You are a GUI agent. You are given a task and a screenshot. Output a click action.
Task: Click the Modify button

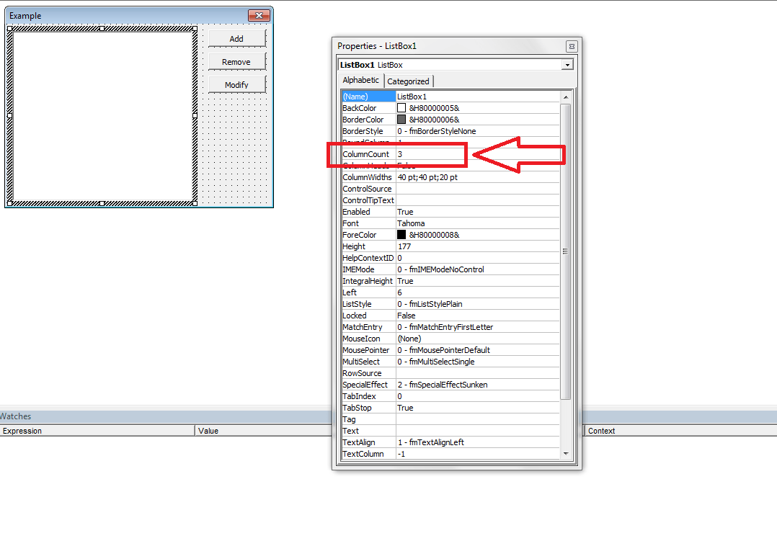tap(236, 84)
